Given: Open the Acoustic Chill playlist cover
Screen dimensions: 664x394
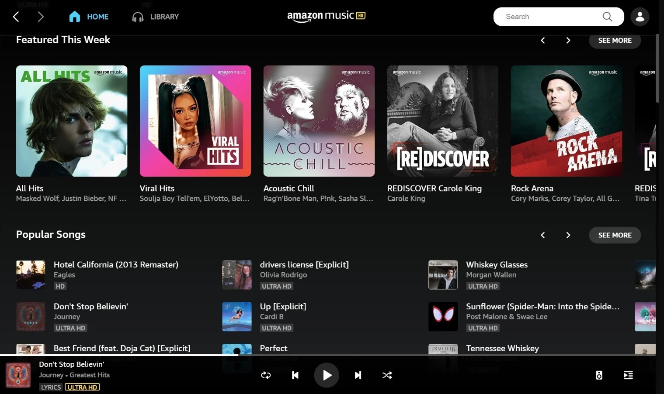Looking at the screenshot, I should click(319, 121).
